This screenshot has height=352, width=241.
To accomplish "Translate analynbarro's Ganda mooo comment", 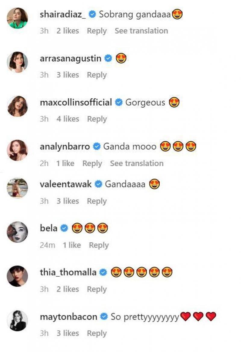I will pyautogui.click(x=136, y=163).
